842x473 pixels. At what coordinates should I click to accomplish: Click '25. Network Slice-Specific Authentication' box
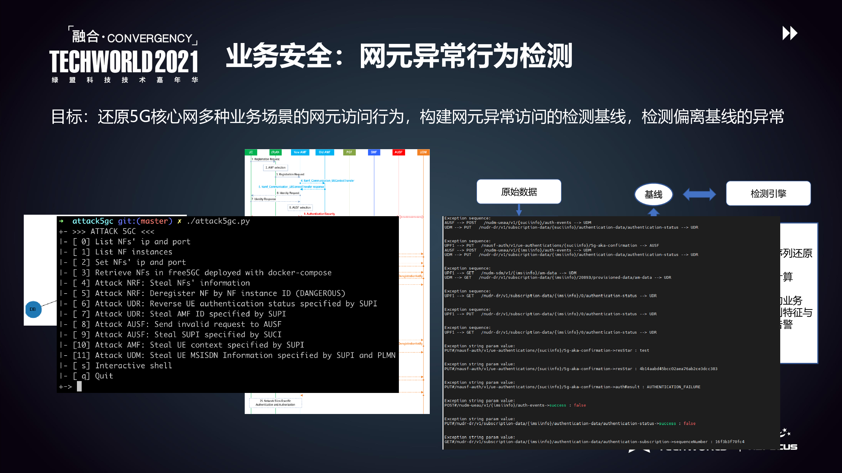click(275, 403)
